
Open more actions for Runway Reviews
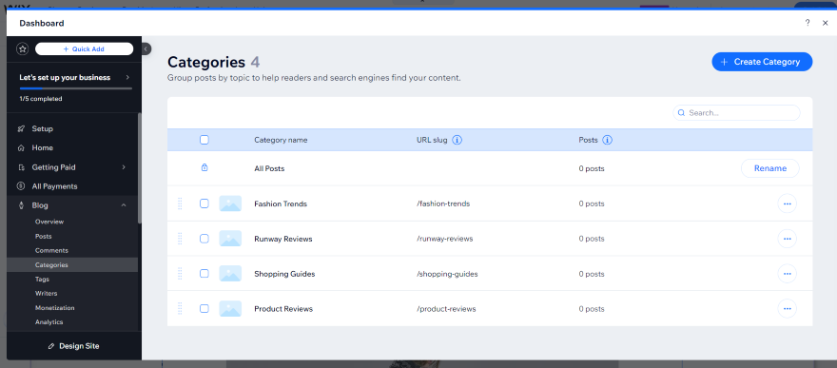pyautogui.click(x=787, y=239)
